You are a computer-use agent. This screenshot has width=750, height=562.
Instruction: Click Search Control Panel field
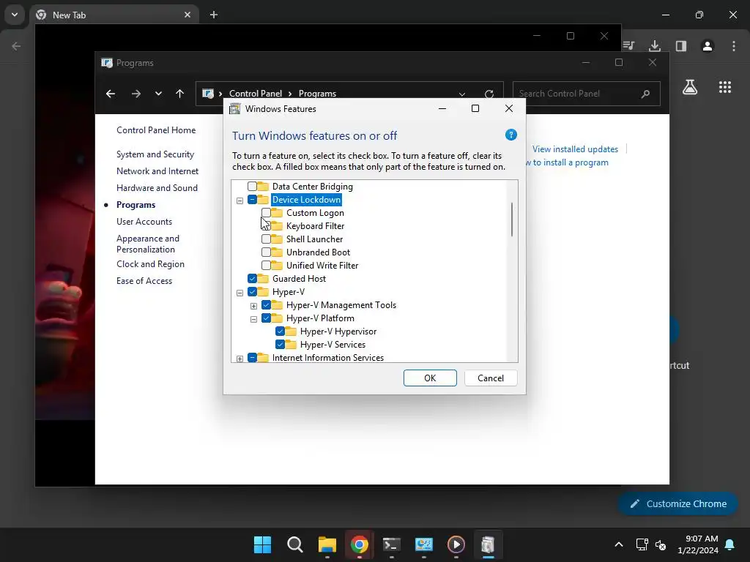(587, 94)
